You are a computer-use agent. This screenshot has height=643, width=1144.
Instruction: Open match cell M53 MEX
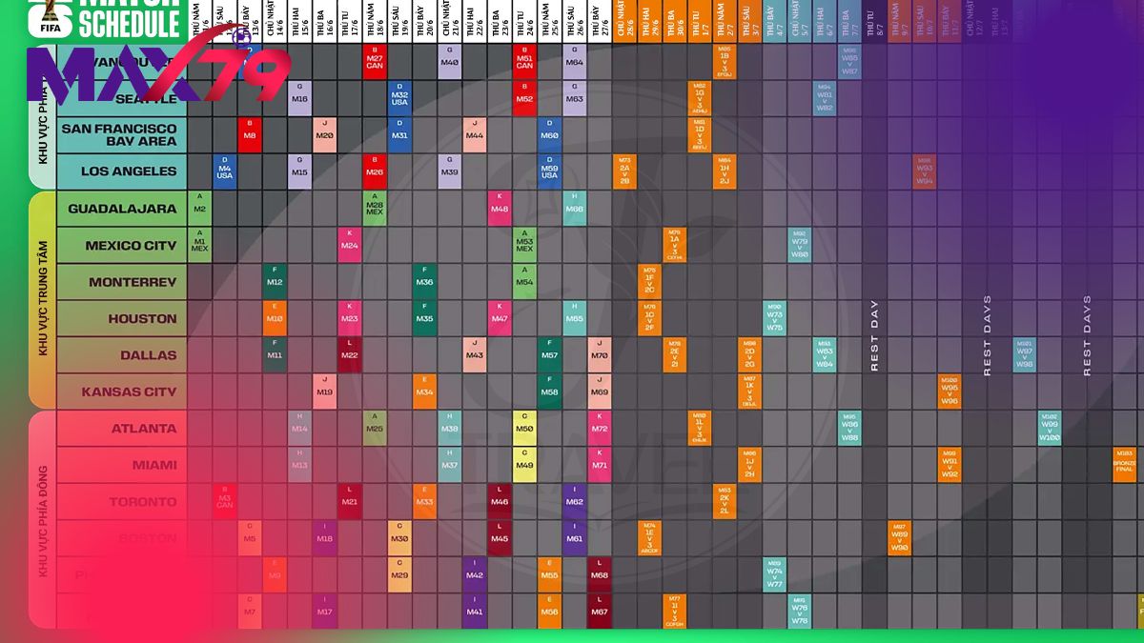tap(524, 246)
